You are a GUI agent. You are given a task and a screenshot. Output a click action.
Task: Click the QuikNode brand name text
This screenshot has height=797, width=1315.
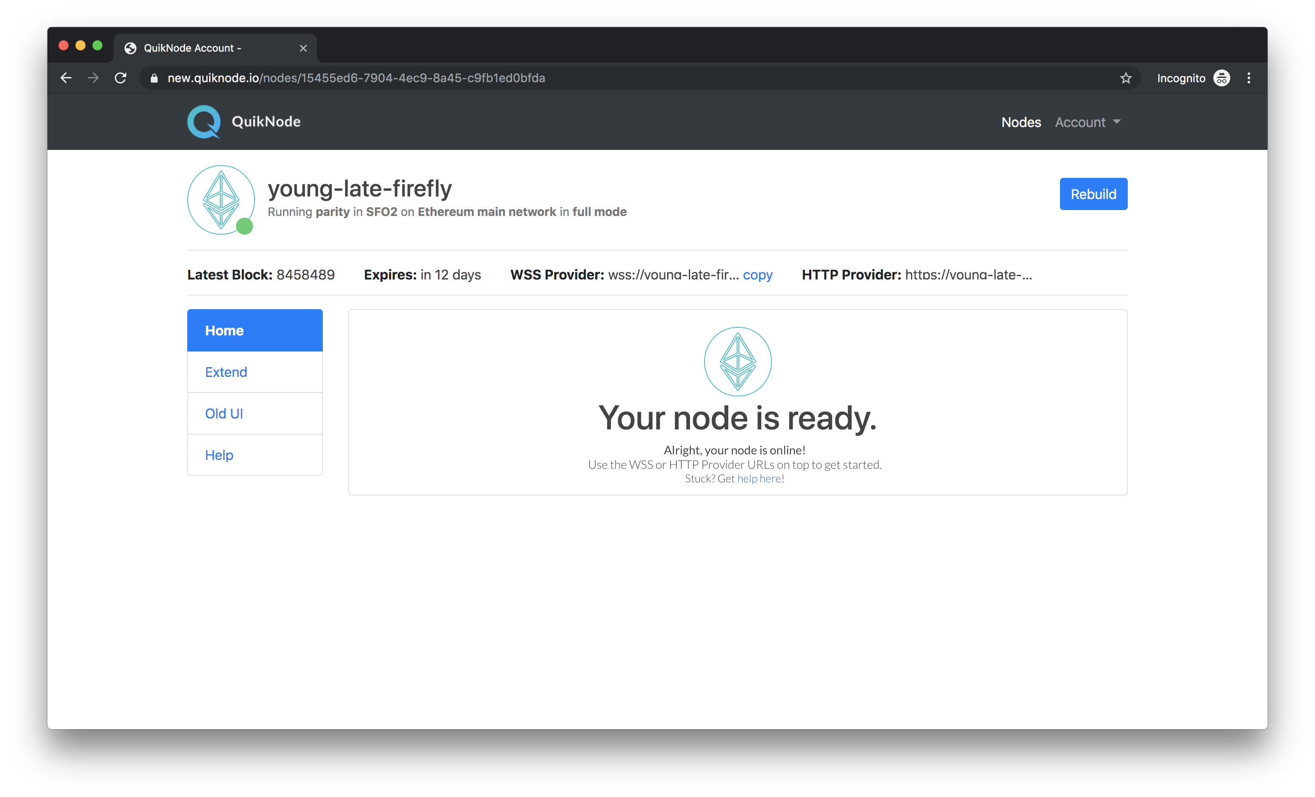tap(266, 122)
